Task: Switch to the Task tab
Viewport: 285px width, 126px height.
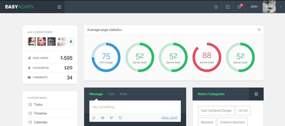Action: point(111,94)
